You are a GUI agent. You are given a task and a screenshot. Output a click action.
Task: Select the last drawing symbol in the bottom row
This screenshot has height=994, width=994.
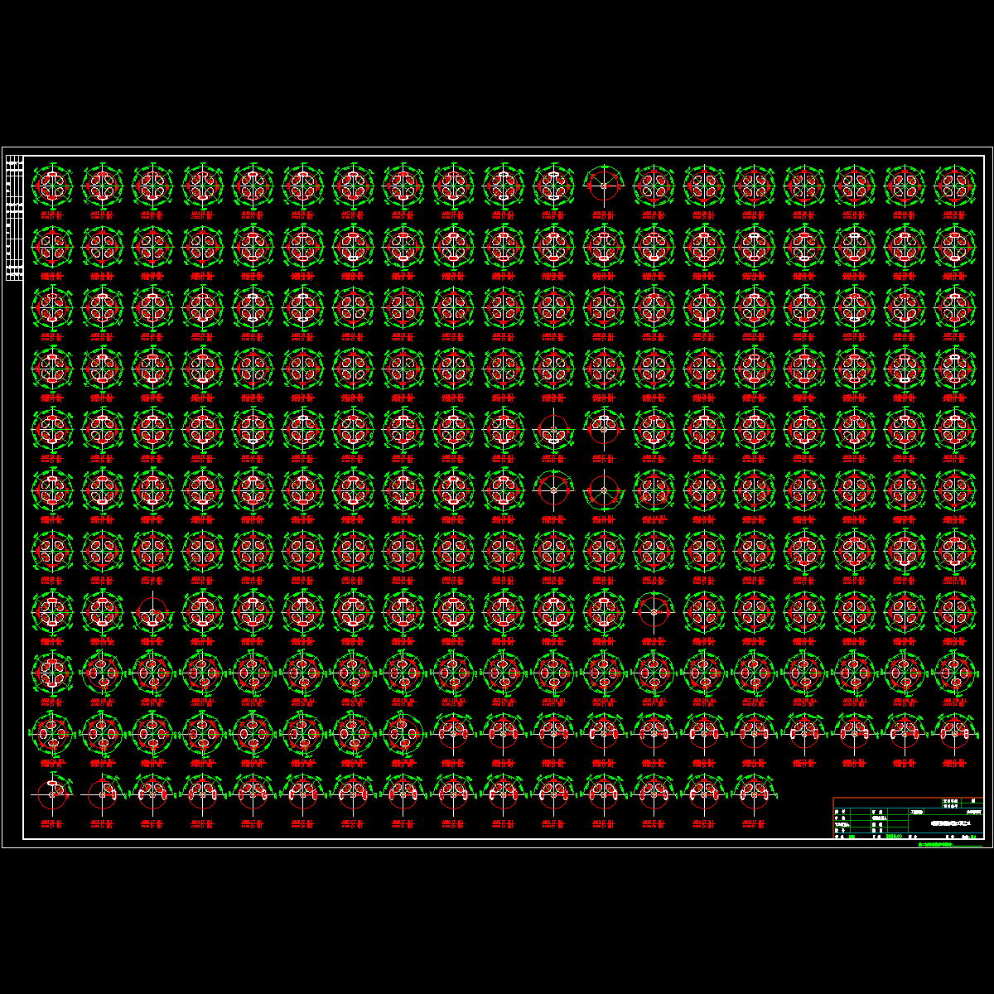coord(754,794)
